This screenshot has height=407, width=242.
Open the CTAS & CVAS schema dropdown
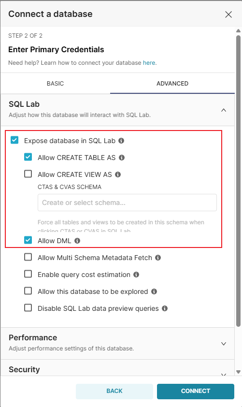pos(127,203)
